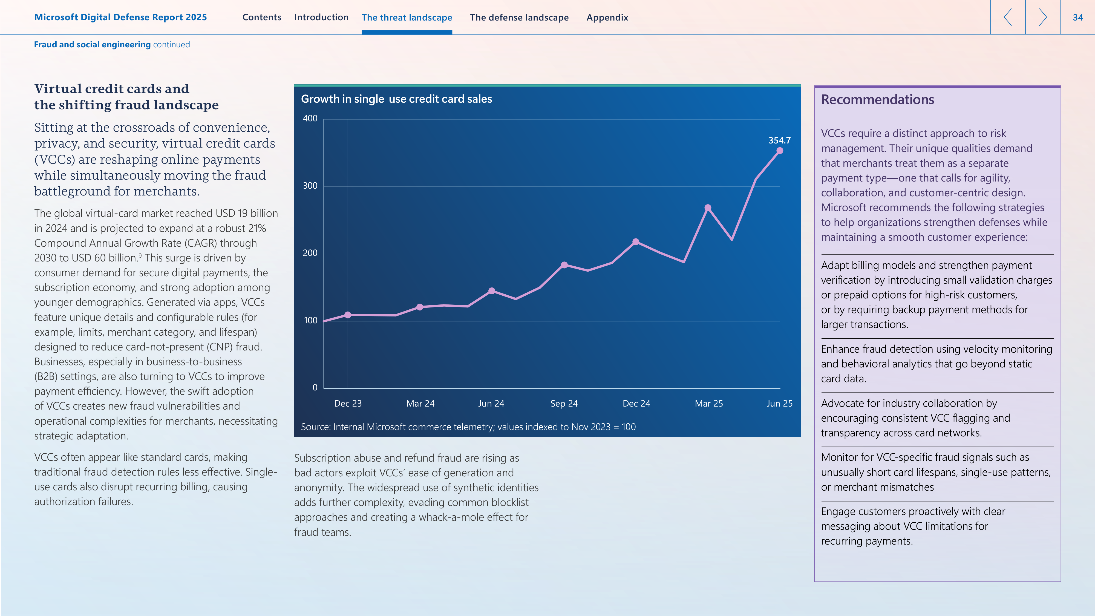Screen dimensions: 1095x616
Task: Click the 354.7 data point label
Action: pos(779,140)
